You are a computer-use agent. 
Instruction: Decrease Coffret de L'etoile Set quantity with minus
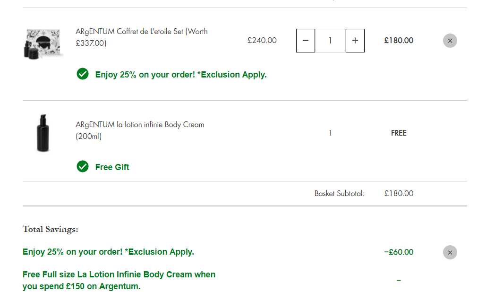tap(306, 41)
